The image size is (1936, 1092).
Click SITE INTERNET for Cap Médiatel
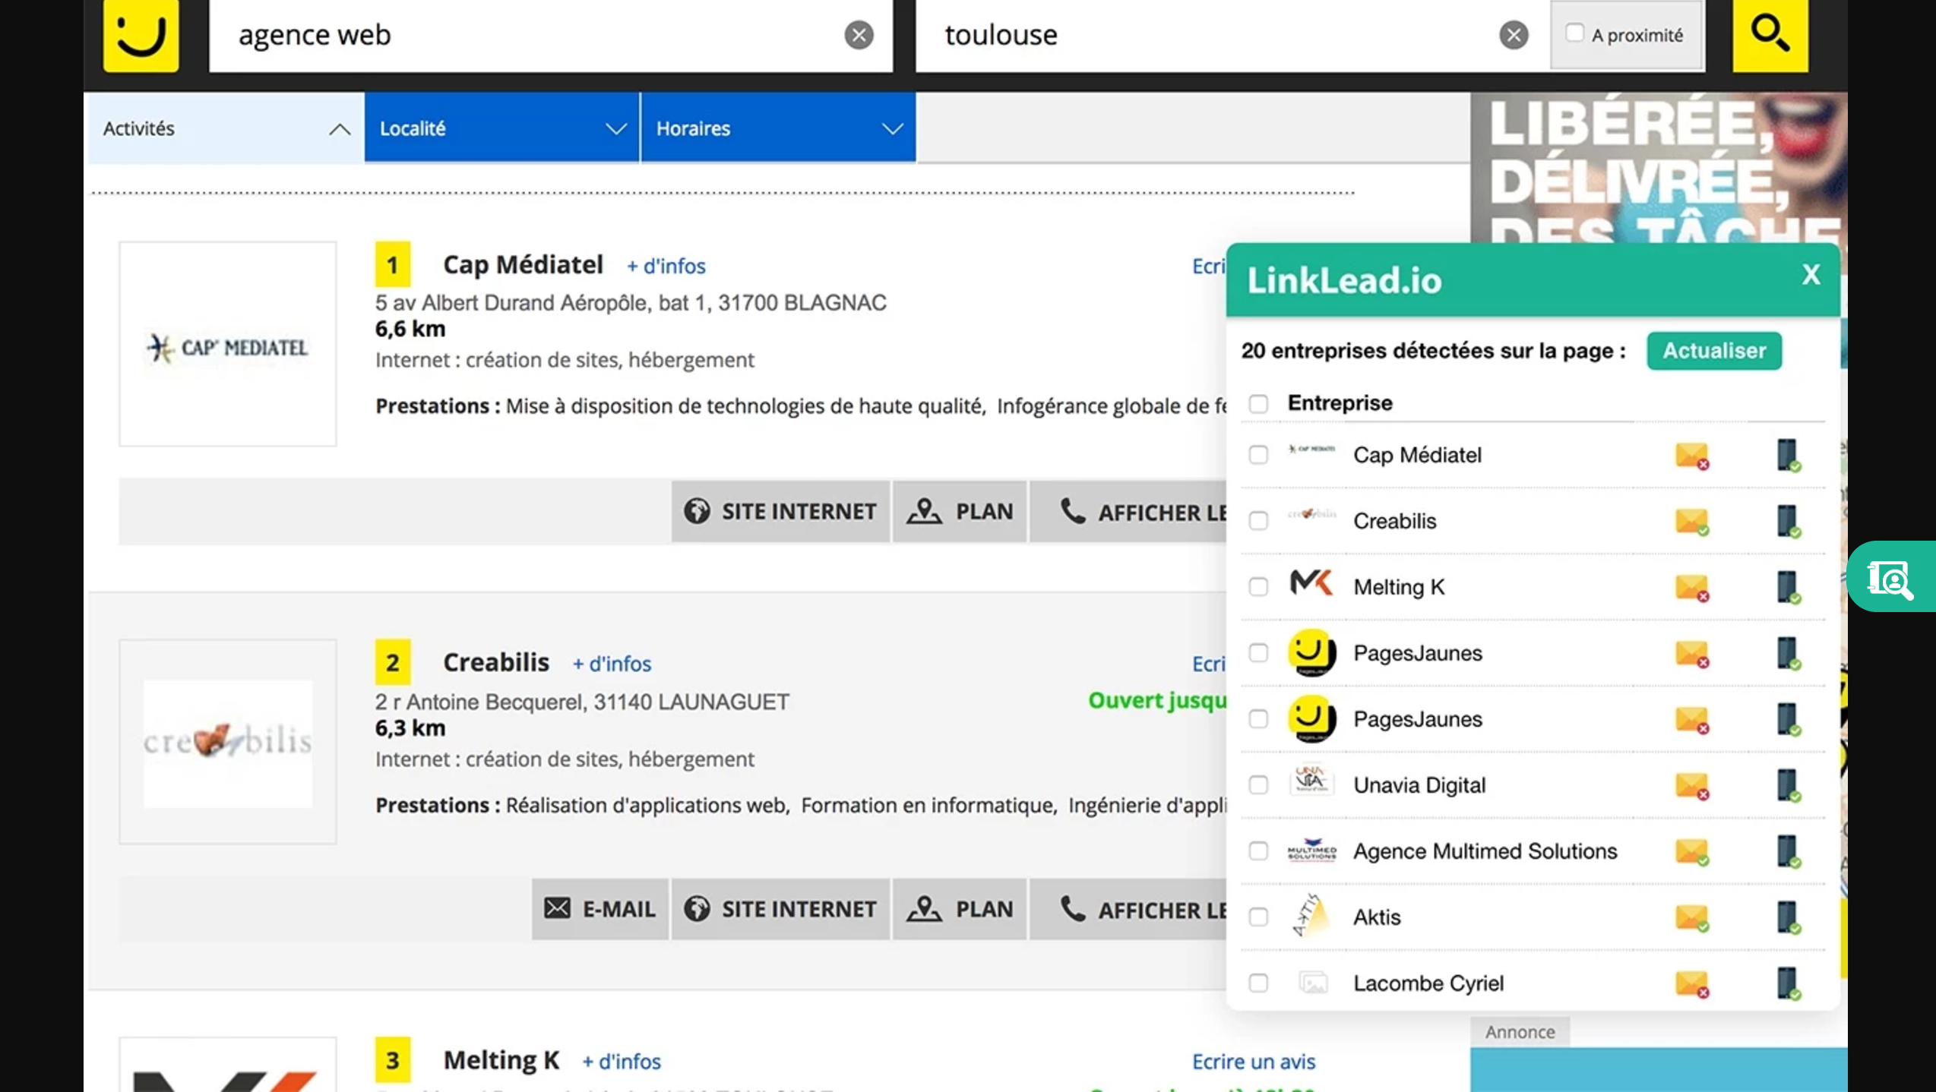point(780,512)
